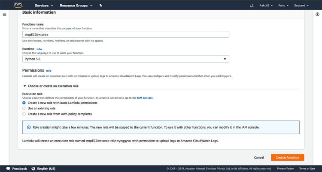Click the Feedback speech bubble icon

pyautogui.click(x=8, y=169)
